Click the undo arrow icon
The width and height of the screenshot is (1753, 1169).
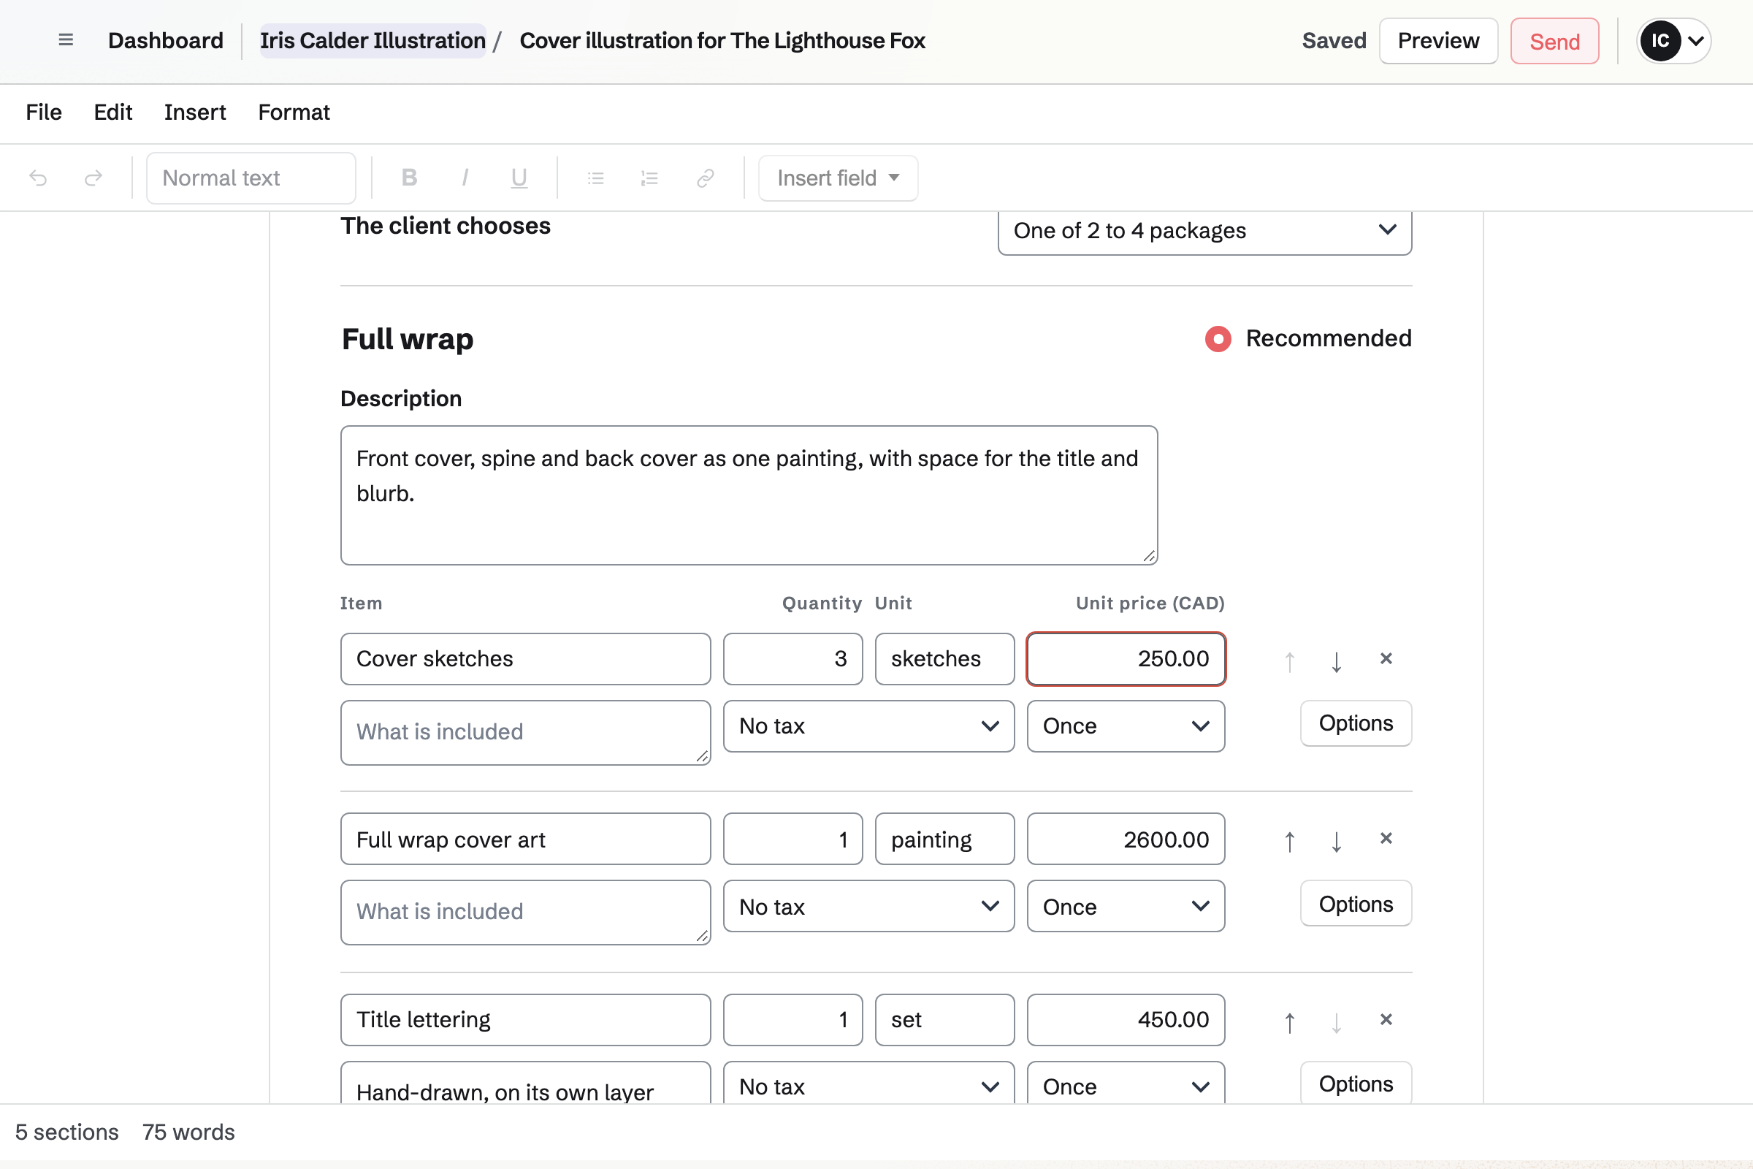[38, 178]
